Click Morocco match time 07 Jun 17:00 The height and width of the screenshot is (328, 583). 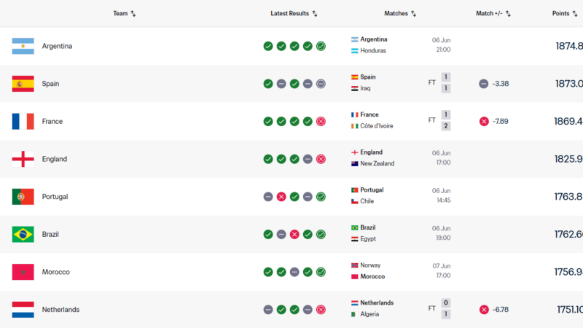point(442,270)
